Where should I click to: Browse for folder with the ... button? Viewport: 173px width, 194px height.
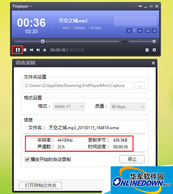tap(140, 85)
